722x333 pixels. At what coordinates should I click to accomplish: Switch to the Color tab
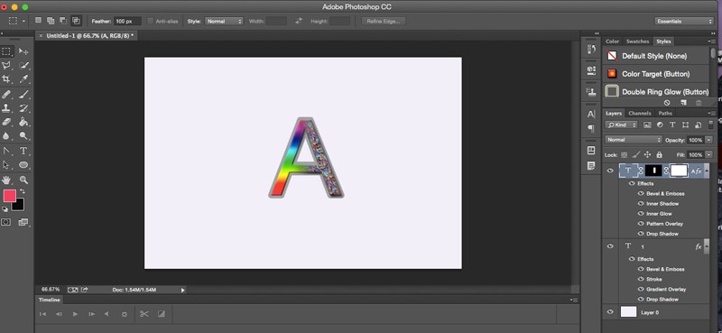[612, 42]
